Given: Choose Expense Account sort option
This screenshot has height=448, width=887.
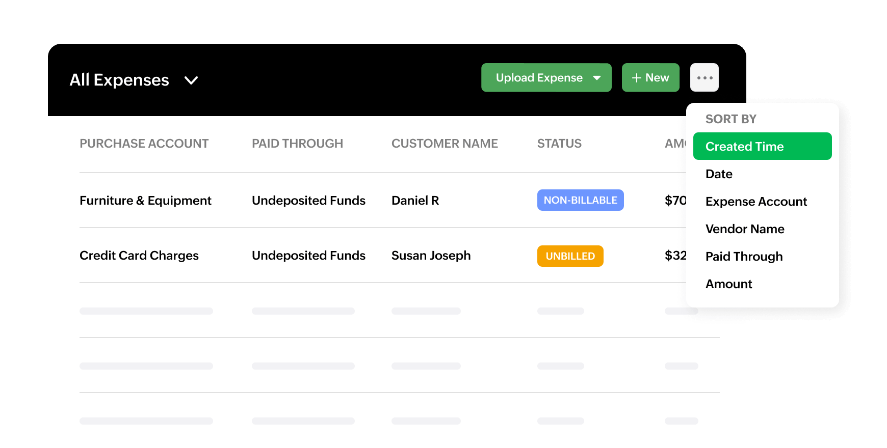Looking at the screenshot, I should 756,202.
